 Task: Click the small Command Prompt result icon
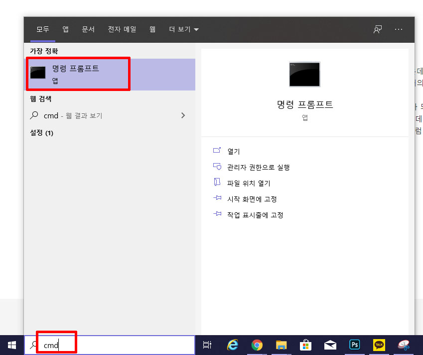[x=38, y=73]
